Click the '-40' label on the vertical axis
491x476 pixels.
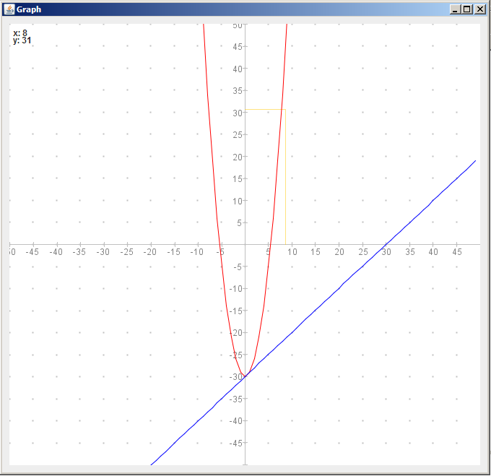236,421
